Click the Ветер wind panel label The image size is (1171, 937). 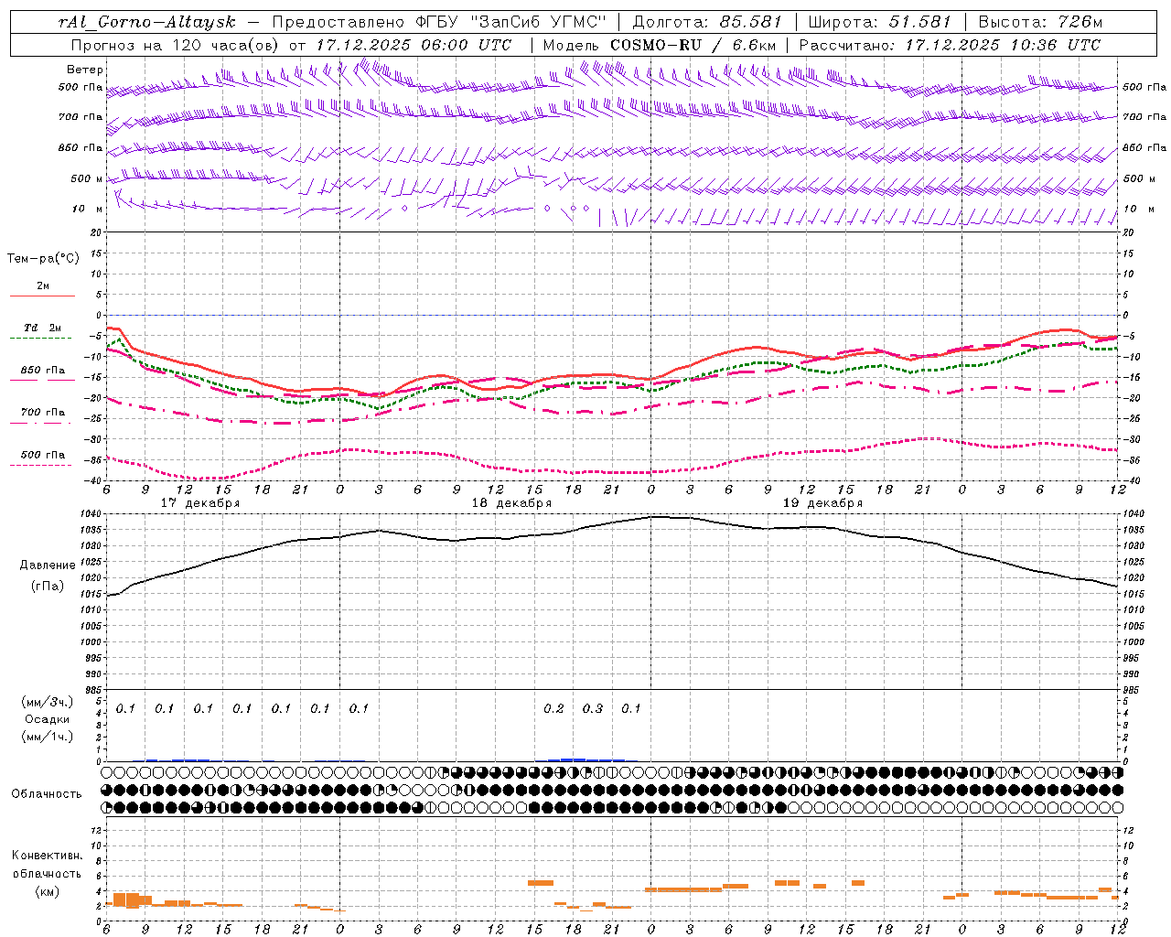84,70
